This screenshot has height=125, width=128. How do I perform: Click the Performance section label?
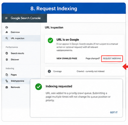click(x=12, y=47)
